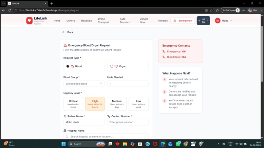The image size is (264, 148).
Task: Open the Select blood group dropdown
Action: pyautogui.click(x=84, y=84)
